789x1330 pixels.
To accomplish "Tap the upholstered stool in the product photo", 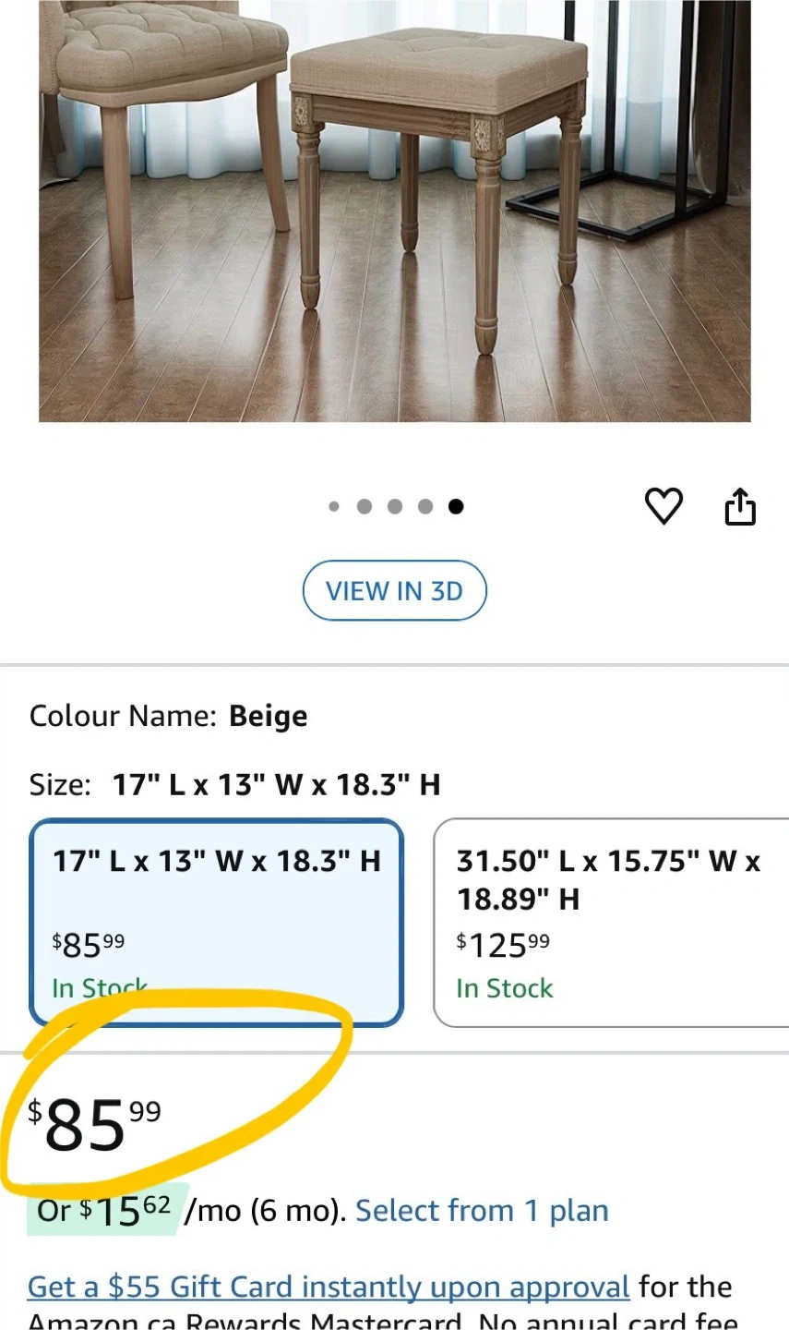I will pyautogui.click(x=438, y=139).
